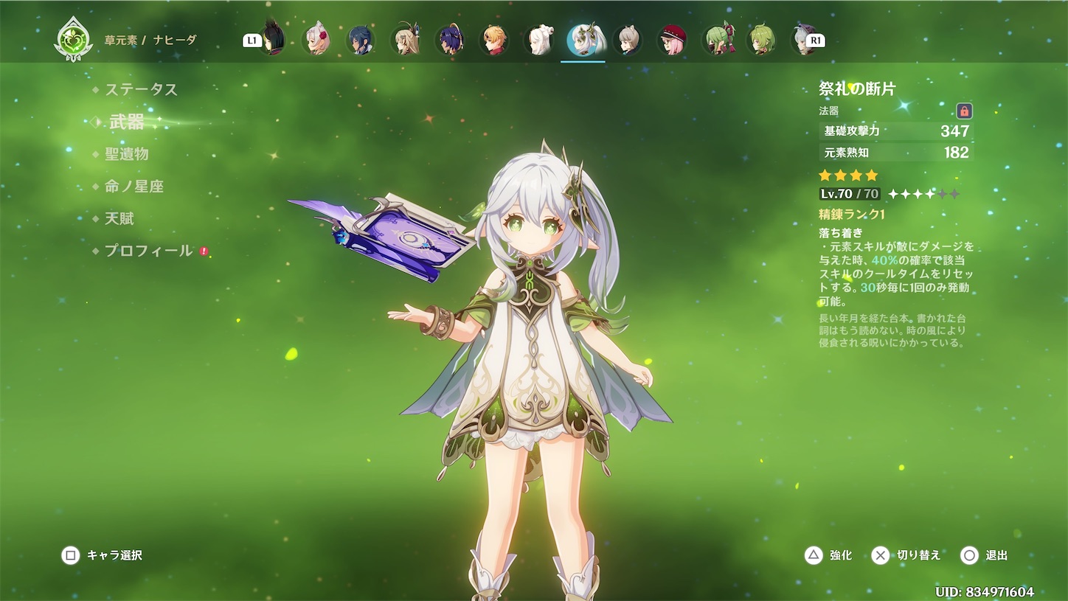Click the 法器 weapon type label
Screen dimensions: 1068x601
(x=828, y=111)
